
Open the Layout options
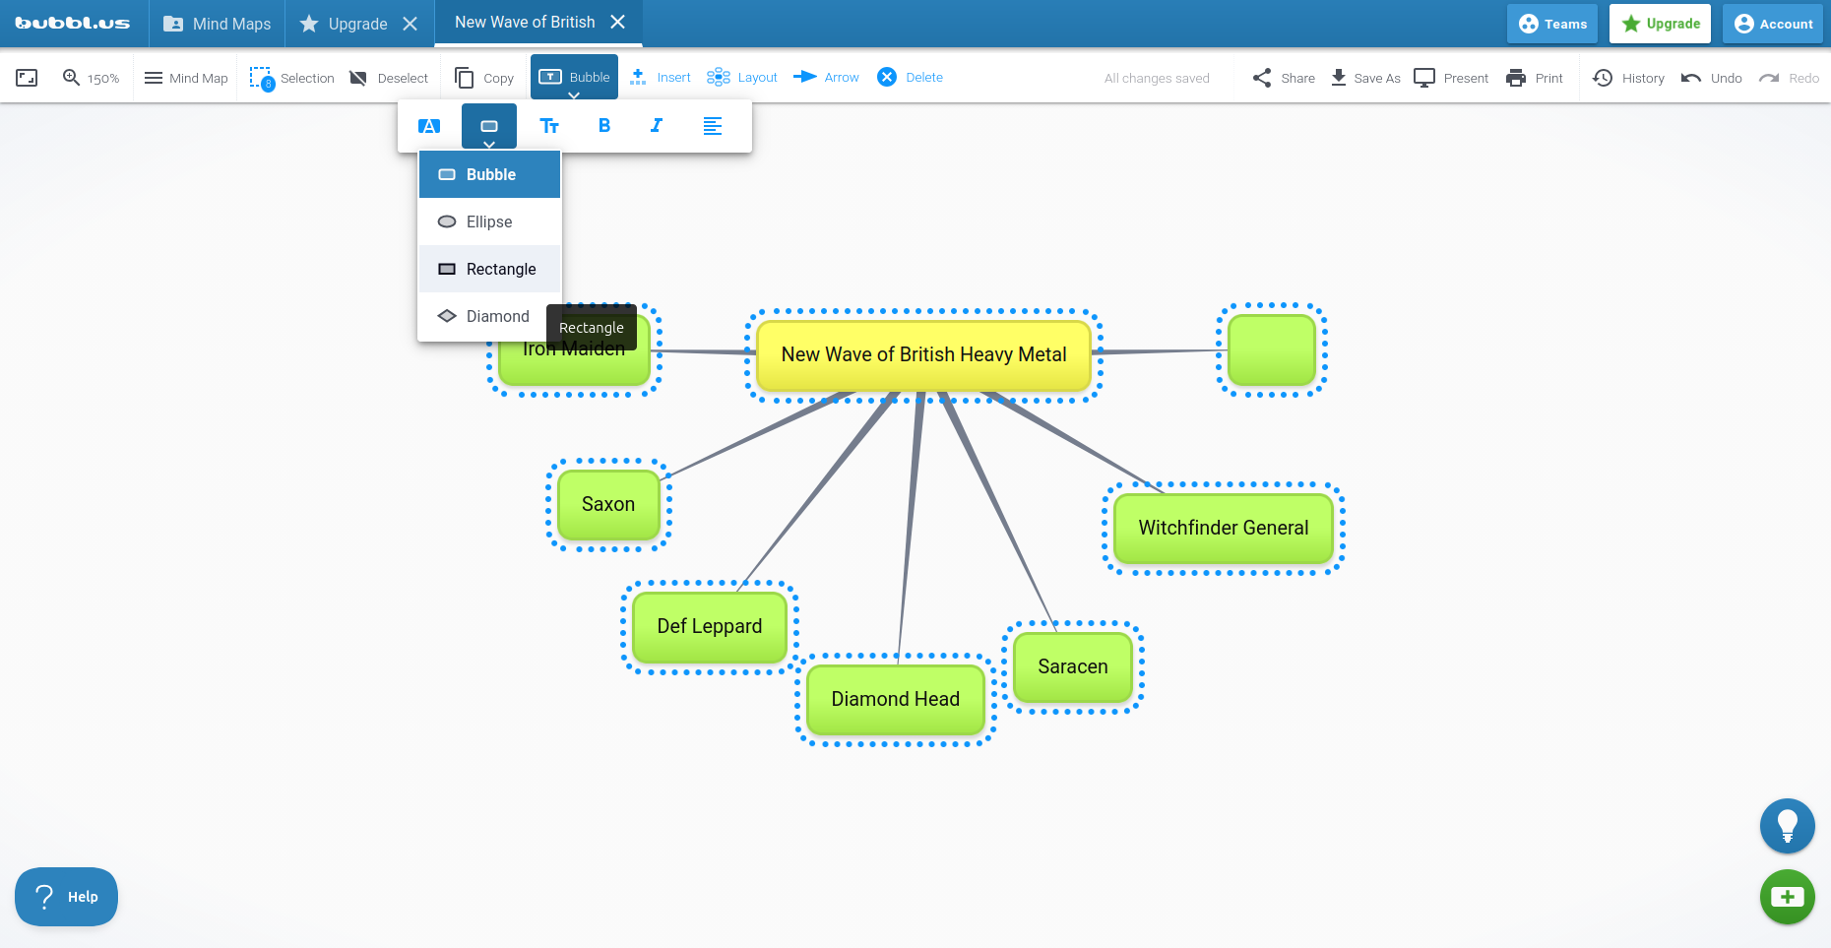click(x=742, y=77)
